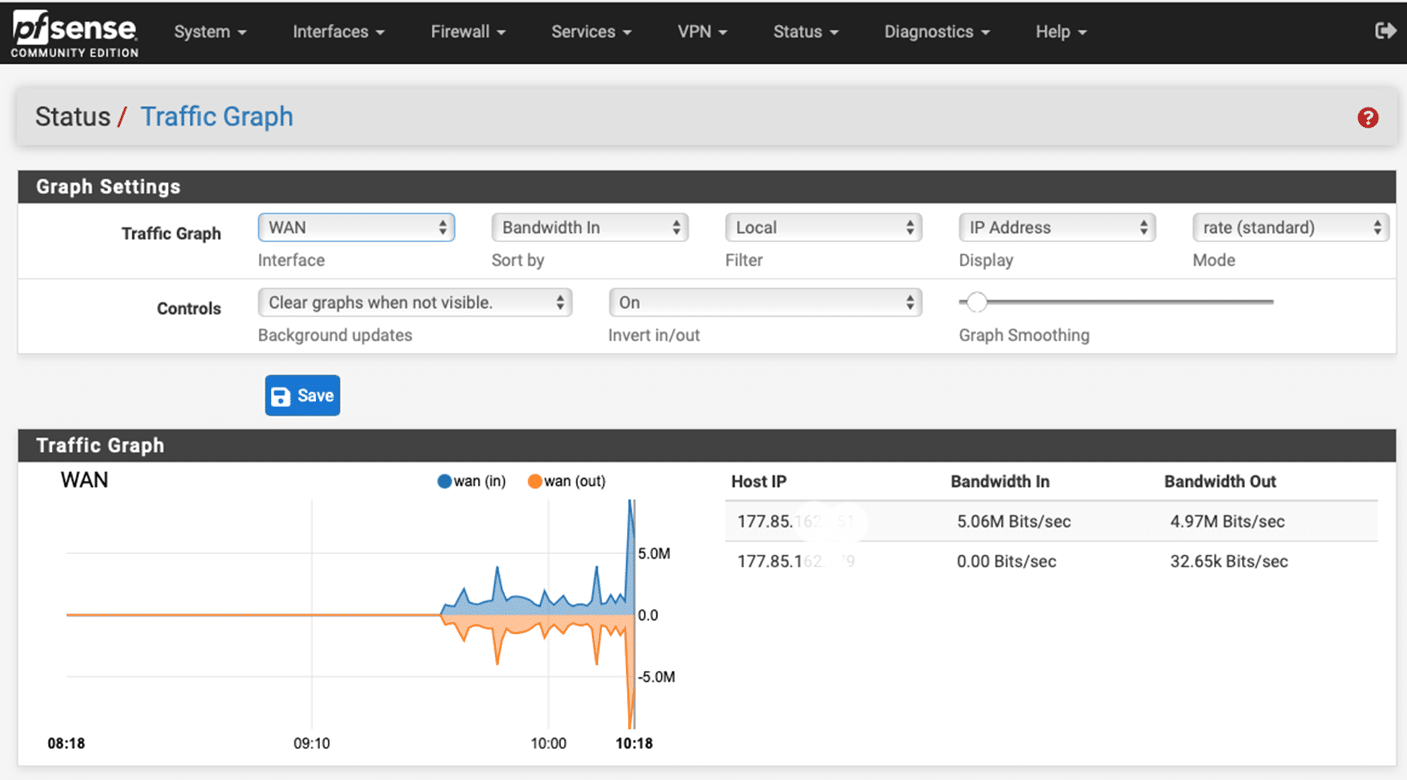Open the System menu
This screenshot has height=780, width=1407.
click(x=210, y=32)
